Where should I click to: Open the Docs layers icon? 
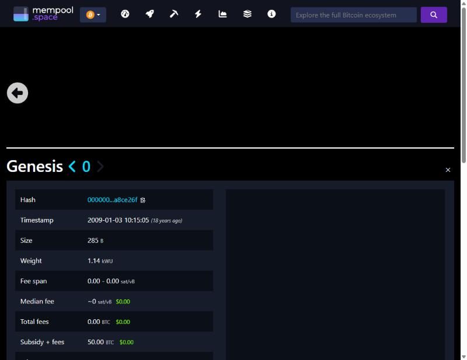(247, 14)
